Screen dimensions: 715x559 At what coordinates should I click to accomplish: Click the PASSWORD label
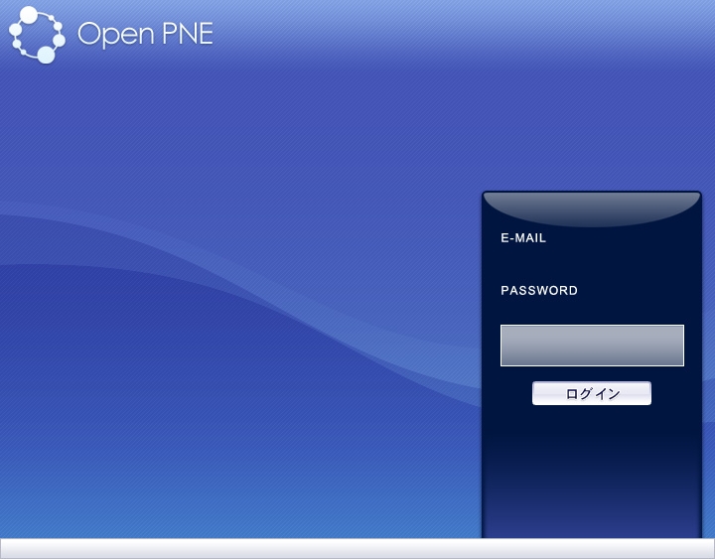539,291
